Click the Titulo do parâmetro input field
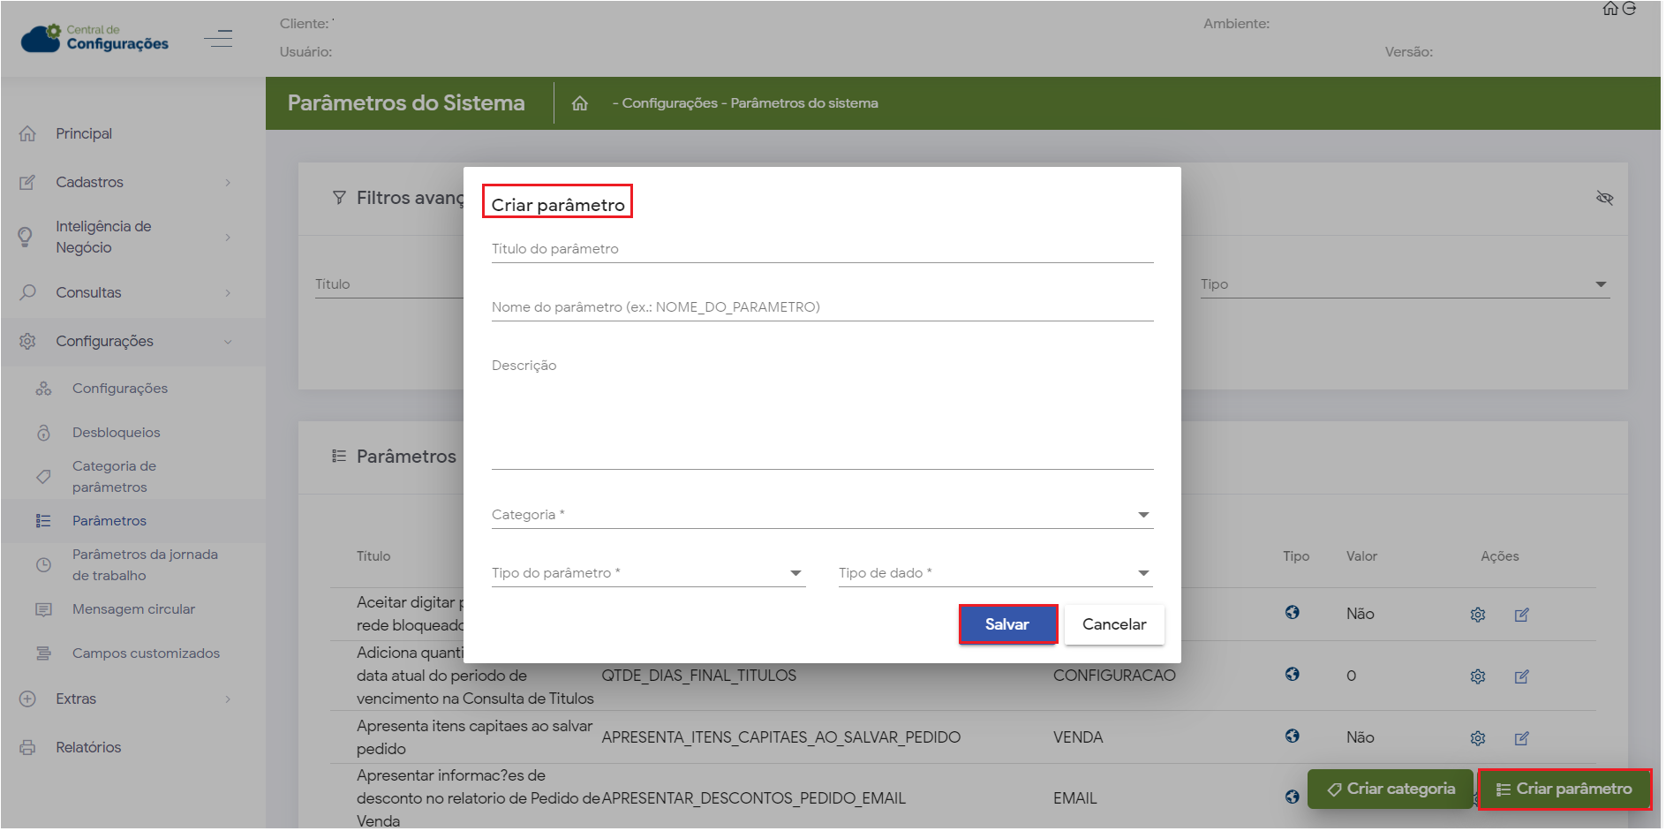This screenshot has width=1666, height=831. tap(821, 249)
